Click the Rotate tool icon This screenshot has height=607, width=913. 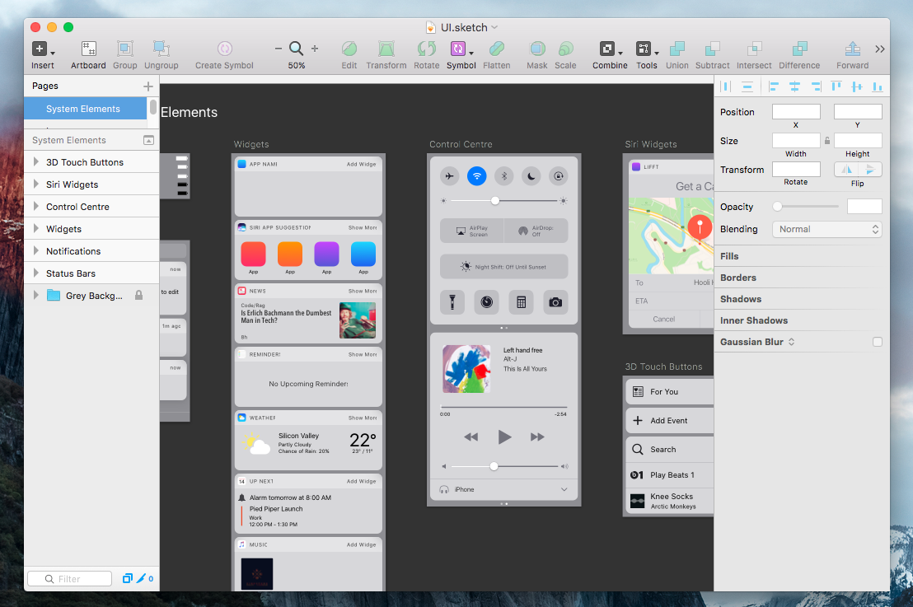click(426, 49)
